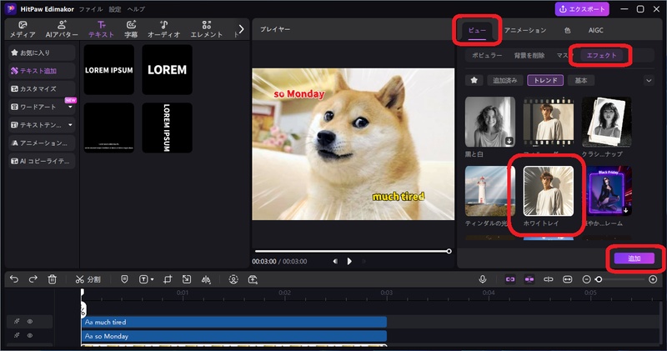Open the 字幕 subtitles panel
Screen dimensions: 667x351
[x=131, y=29]
